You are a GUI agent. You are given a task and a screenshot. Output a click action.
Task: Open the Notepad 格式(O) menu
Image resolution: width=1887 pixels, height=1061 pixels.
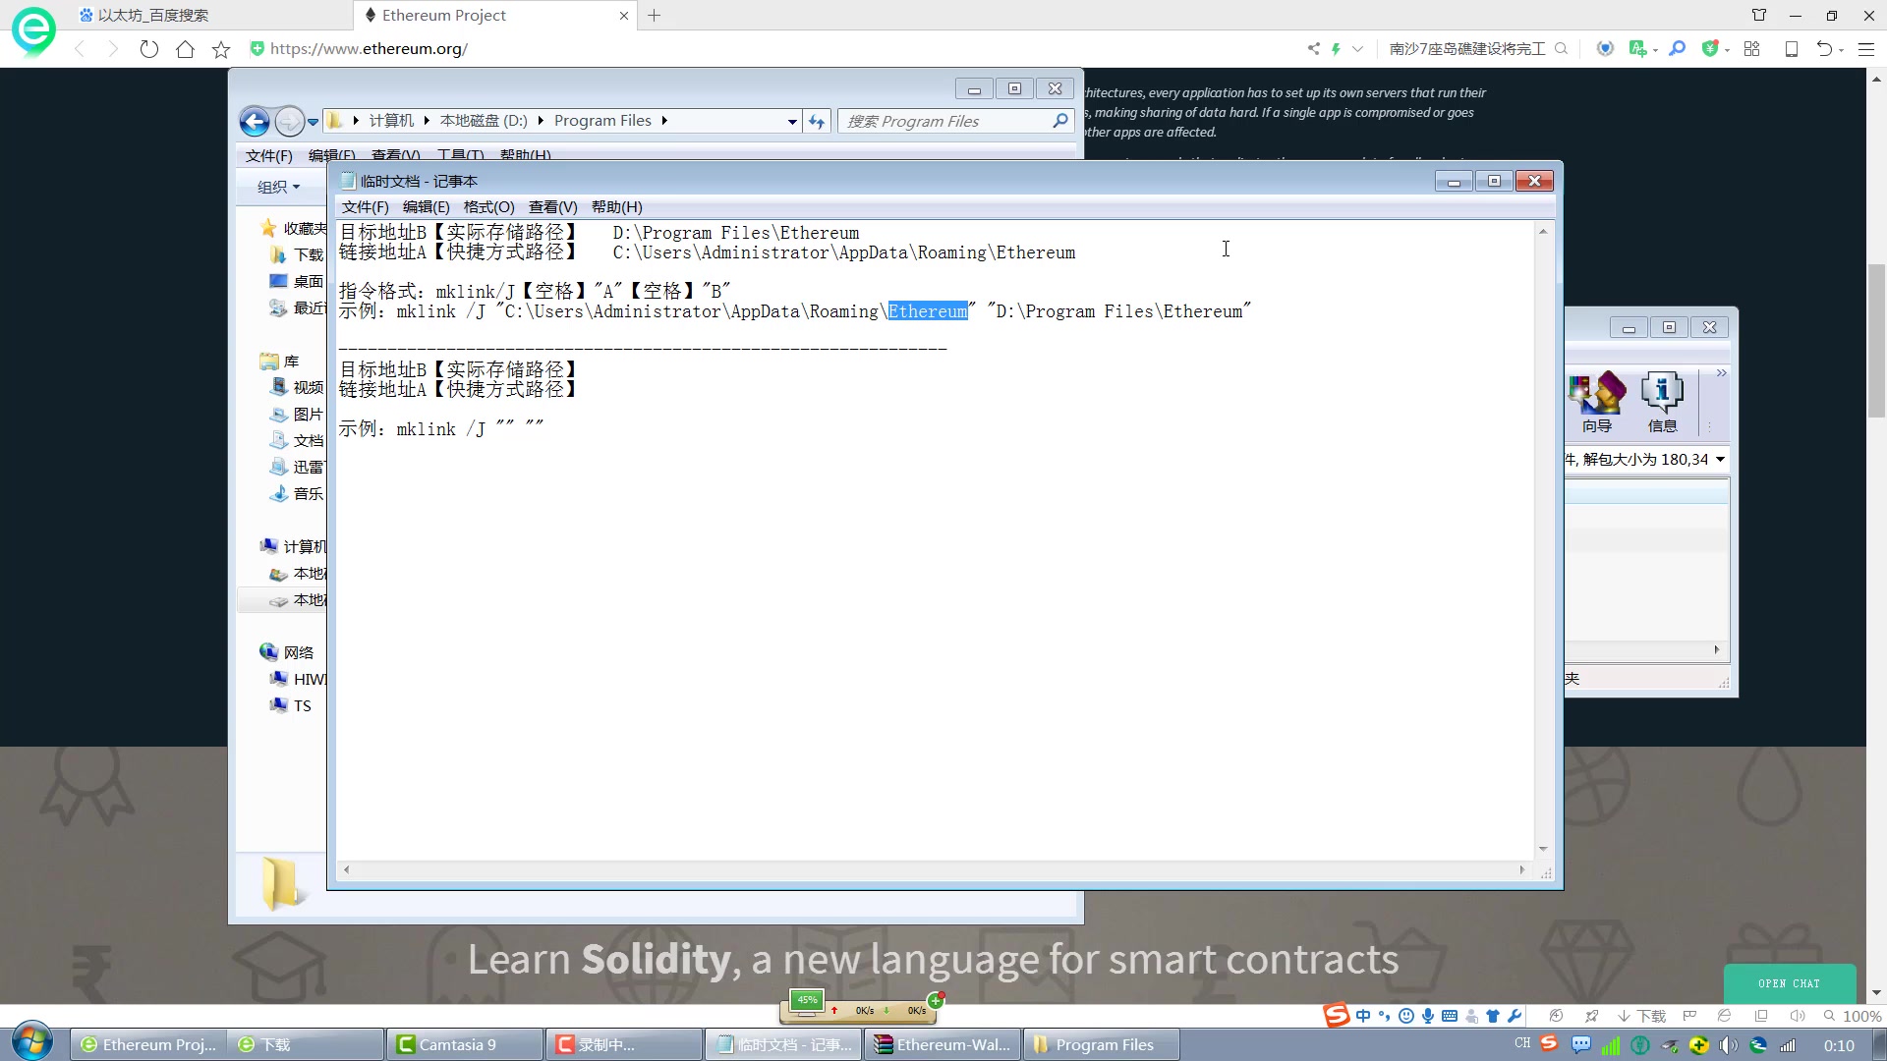click(x=488, y=207)
